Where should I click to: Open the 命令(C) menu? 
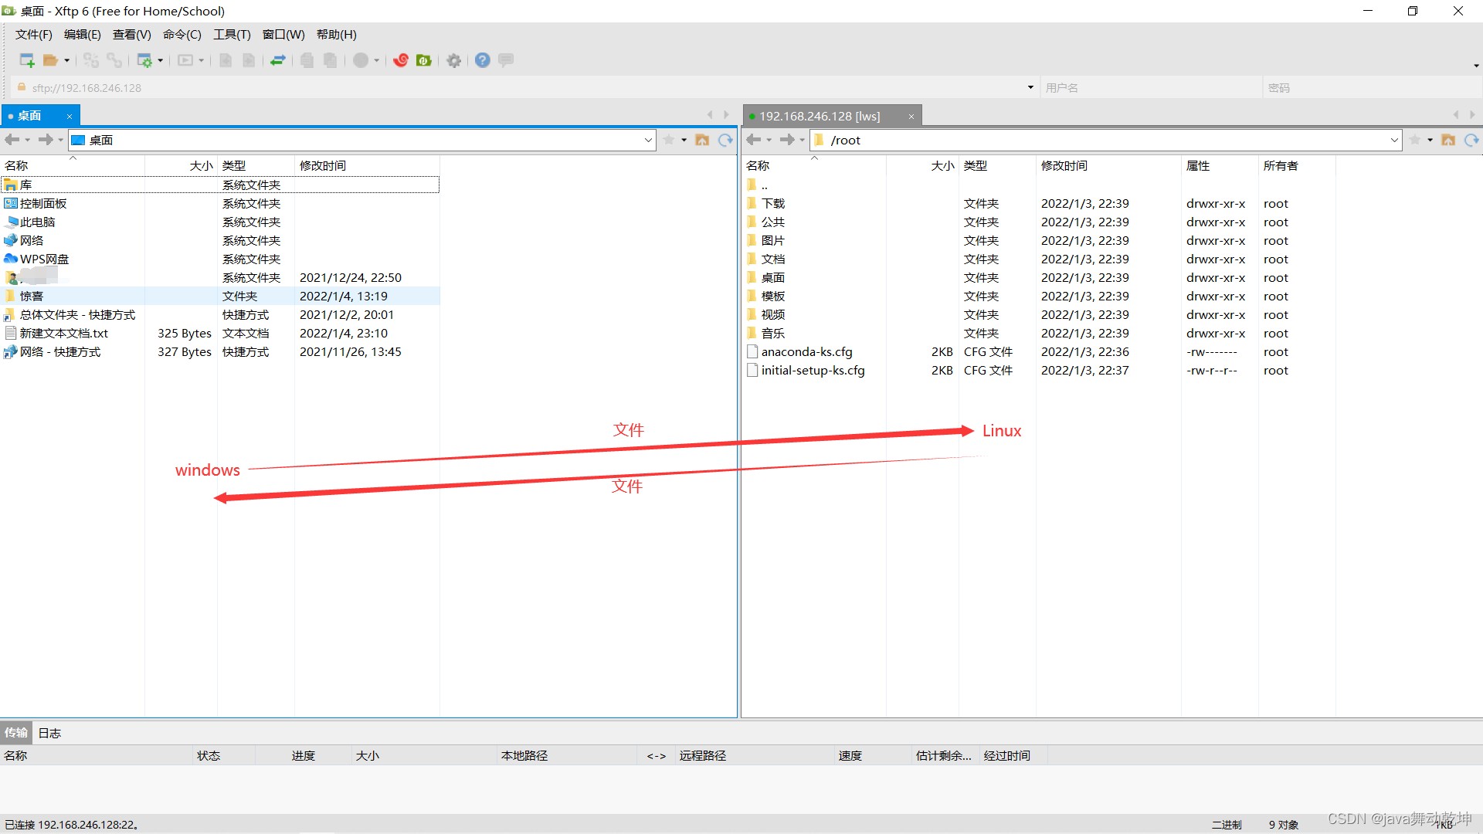(182, 35)
